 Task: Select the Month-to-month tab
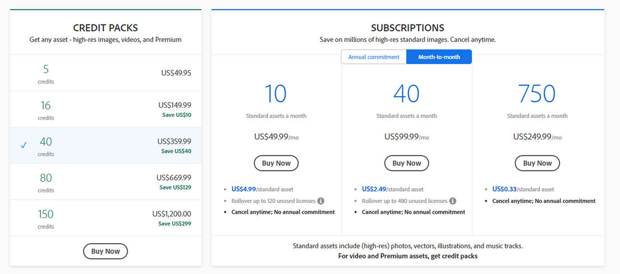(x=439, y=57)
